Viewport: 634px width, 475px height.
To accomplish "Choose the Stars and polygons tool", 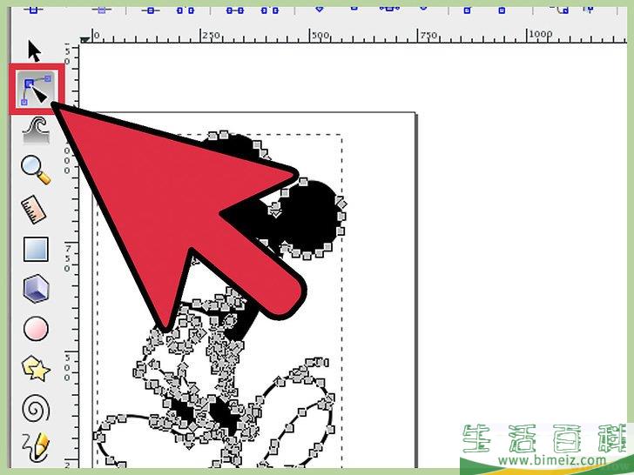I will [x=36, y=368].
